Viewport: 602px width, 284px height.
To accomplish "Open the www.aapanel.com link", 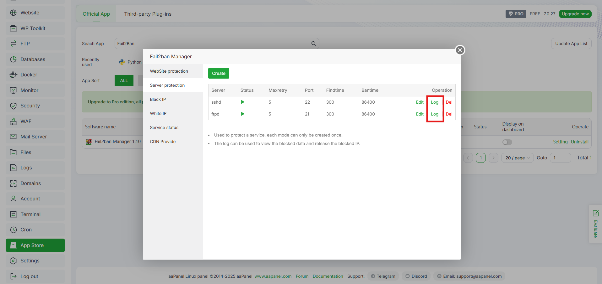I will 273,276.
